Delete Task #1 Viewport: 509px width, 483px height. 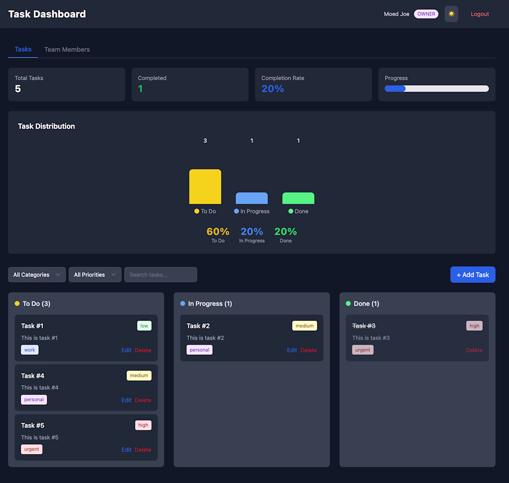pos(143,350)
